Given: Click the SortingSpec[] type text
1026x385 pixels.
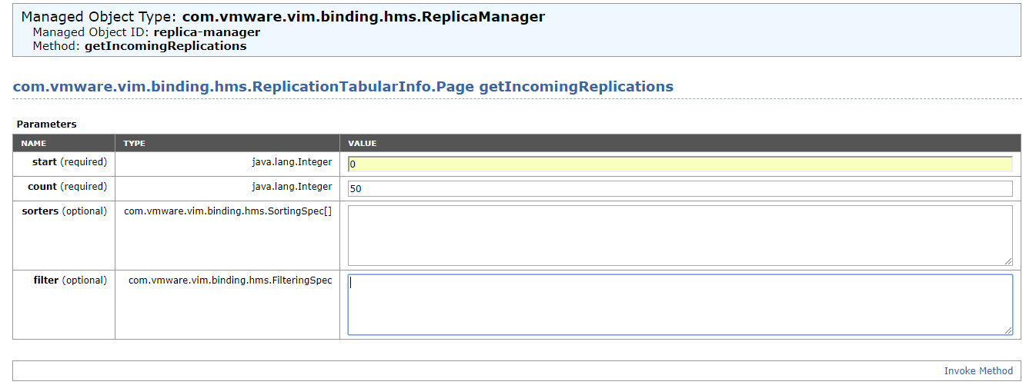Looking at the screenshot, I should pos(228,211).
